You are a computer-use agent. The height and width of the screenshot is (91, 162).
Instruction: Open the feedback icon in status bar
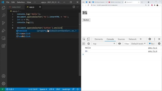tap(73, 89)
